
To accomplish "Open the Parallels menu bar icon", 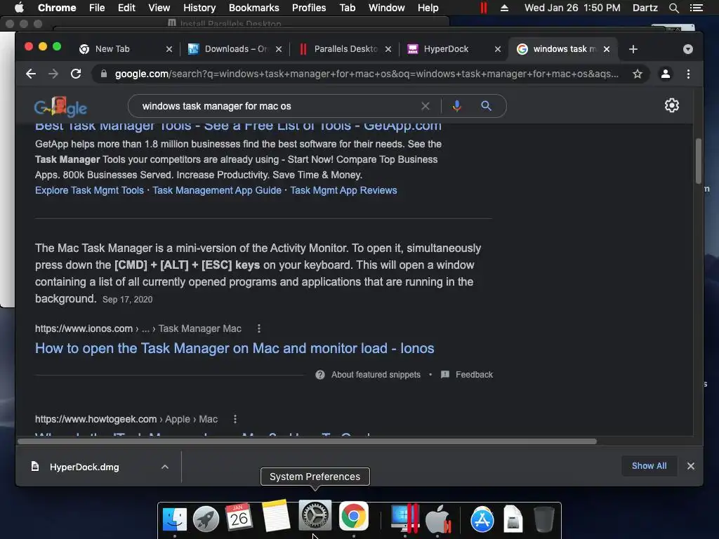I will point(483,8).
